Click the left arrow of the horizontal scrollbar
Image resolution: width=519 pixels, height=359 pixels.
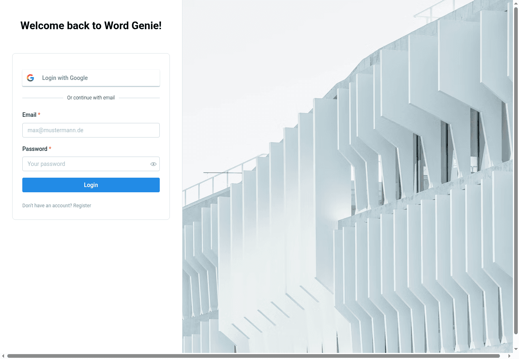tap(4, 356)
